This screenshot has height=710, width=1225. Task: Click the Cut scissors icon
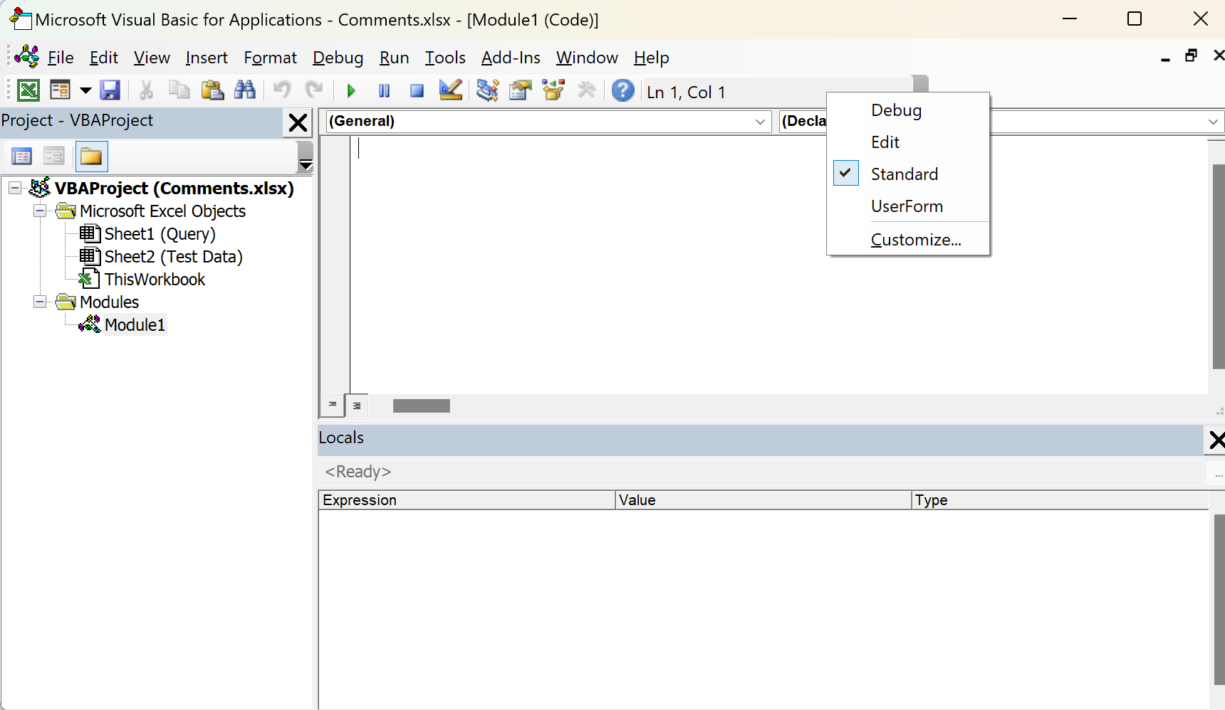coord(146,90)
